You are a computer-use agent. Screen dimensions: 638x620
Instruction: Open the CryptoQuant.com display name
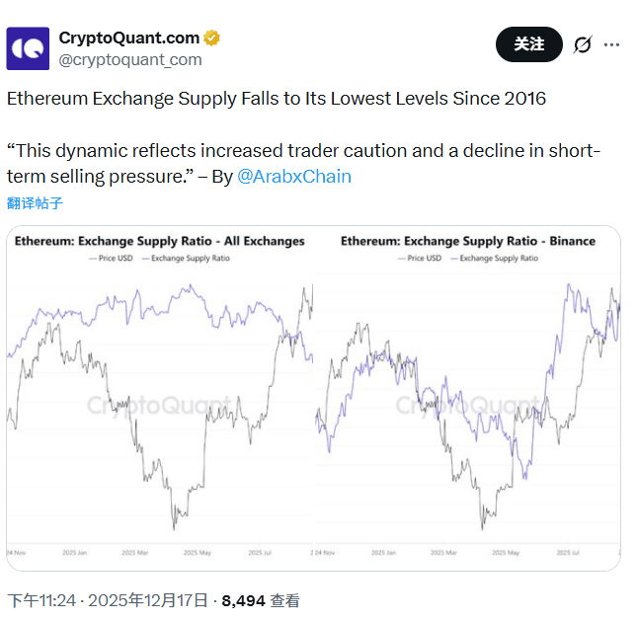pyautogui.click(x=128, y=39)
